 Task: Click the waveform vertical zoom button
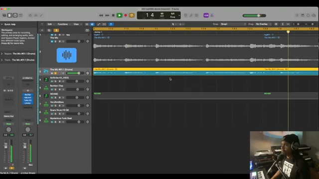click(276, 24)
